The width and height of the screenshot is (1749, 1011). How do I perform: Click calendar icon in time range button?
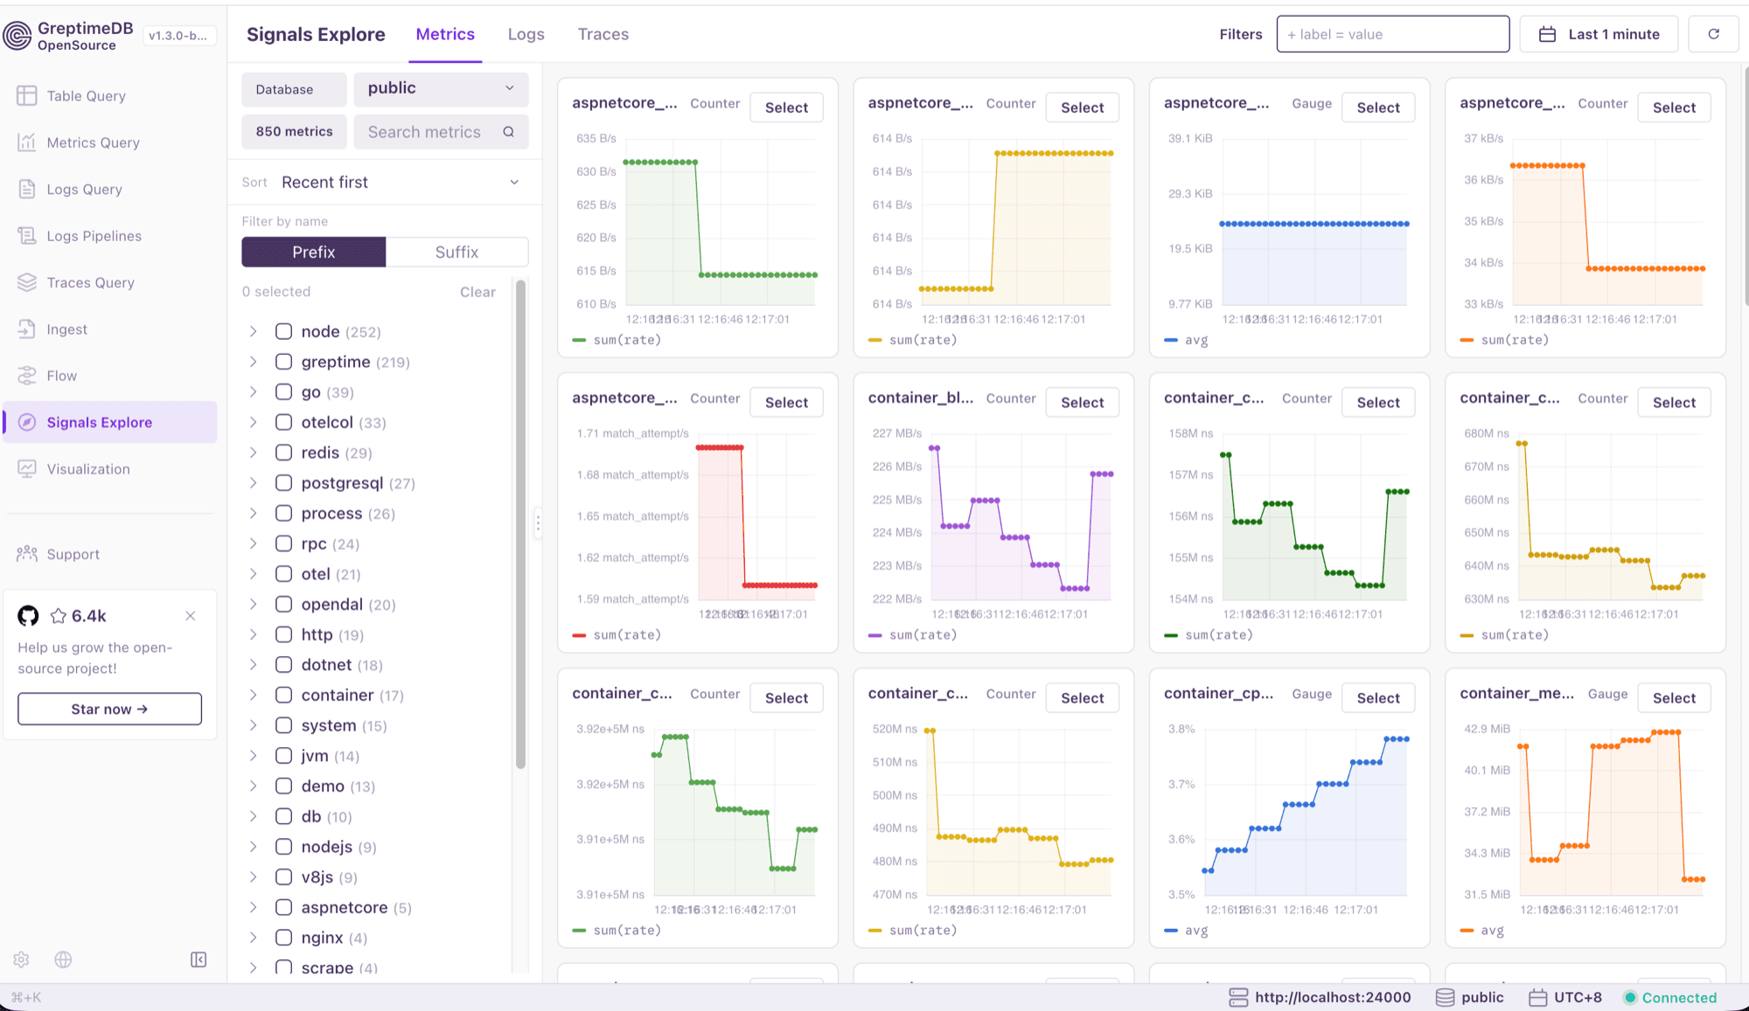click(x=1547, y=34)
